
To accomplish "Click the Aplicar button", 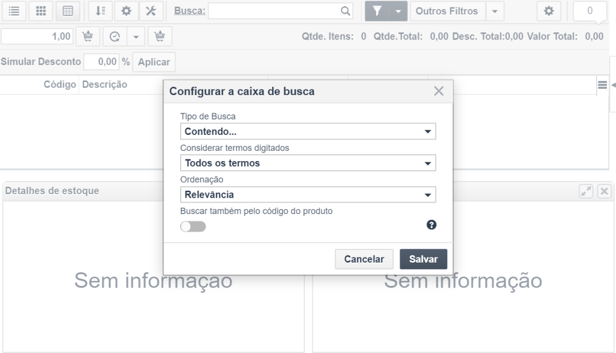I will pyautogui.click(x=154, y=62).
